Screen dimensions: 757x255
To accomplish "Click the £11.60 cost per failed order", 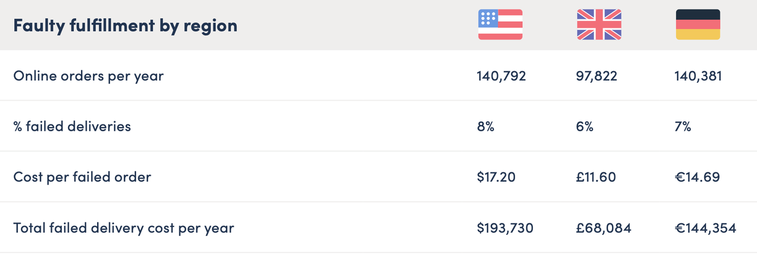I will tap(596, 176).
